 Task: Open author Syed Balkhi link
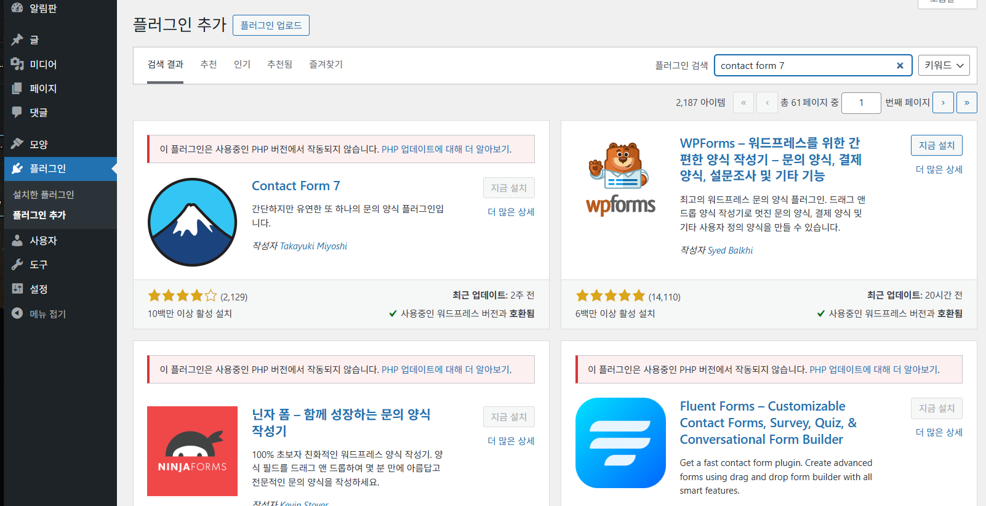(x=730, y=250)
